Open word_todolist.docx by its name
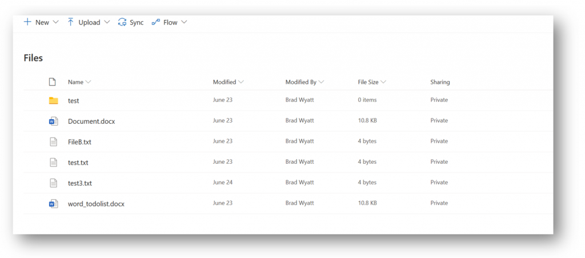This screenshot has width=585, height=258. 96,204
